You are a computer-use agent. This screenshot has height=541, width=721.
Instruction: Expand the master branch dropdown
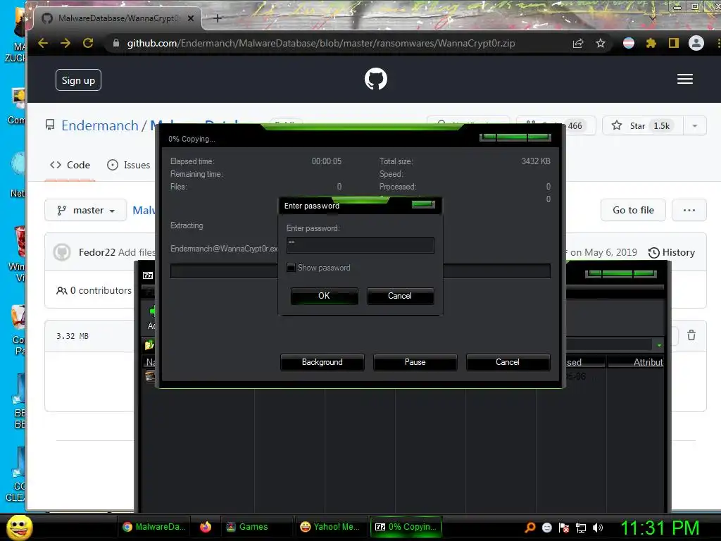pos(85,210)
